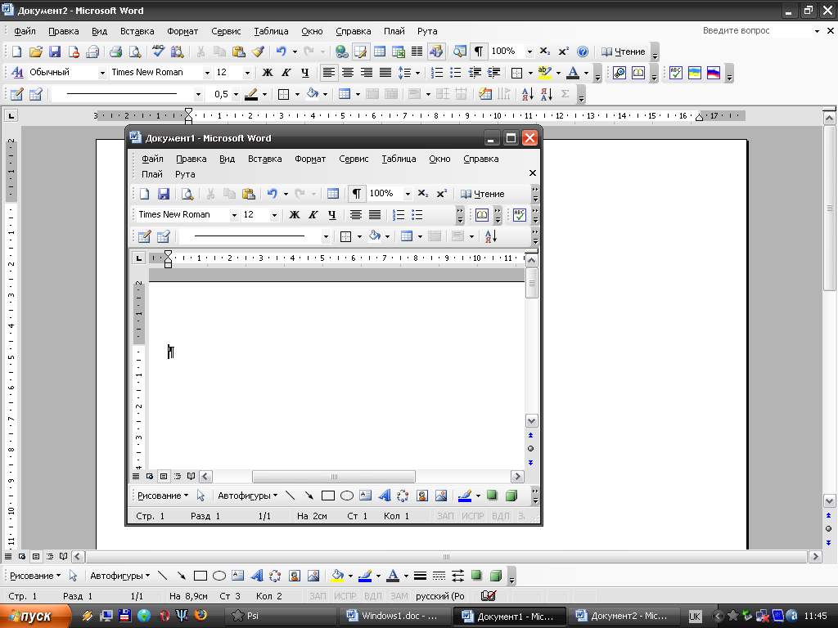
Task: Toggle Bold (Ж) in Документ1 window
Action: [x=295, y=215]
